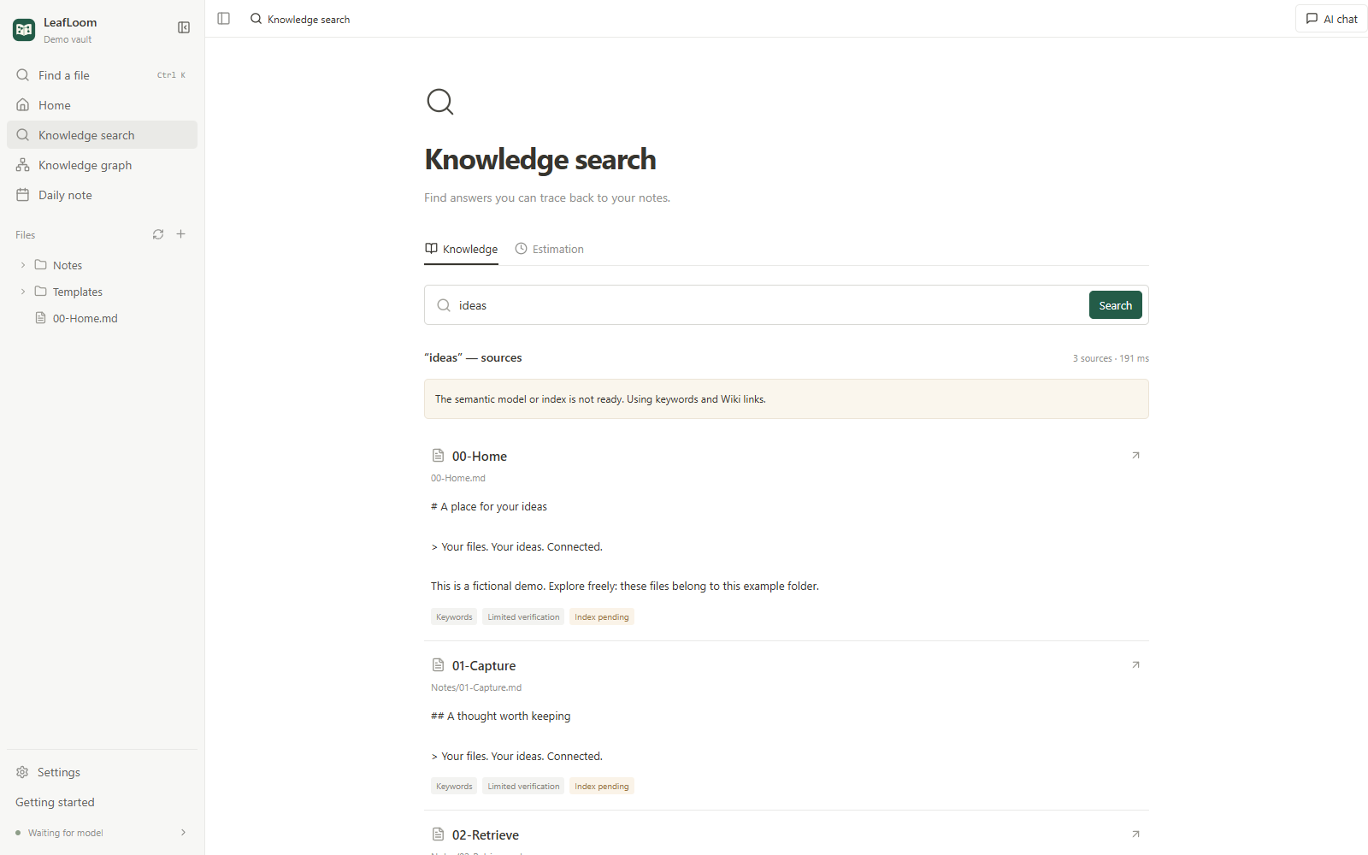Open 01-Capture result via arrow icon
This screenshot has width=1368, height=855.
tap(1135, 664)
